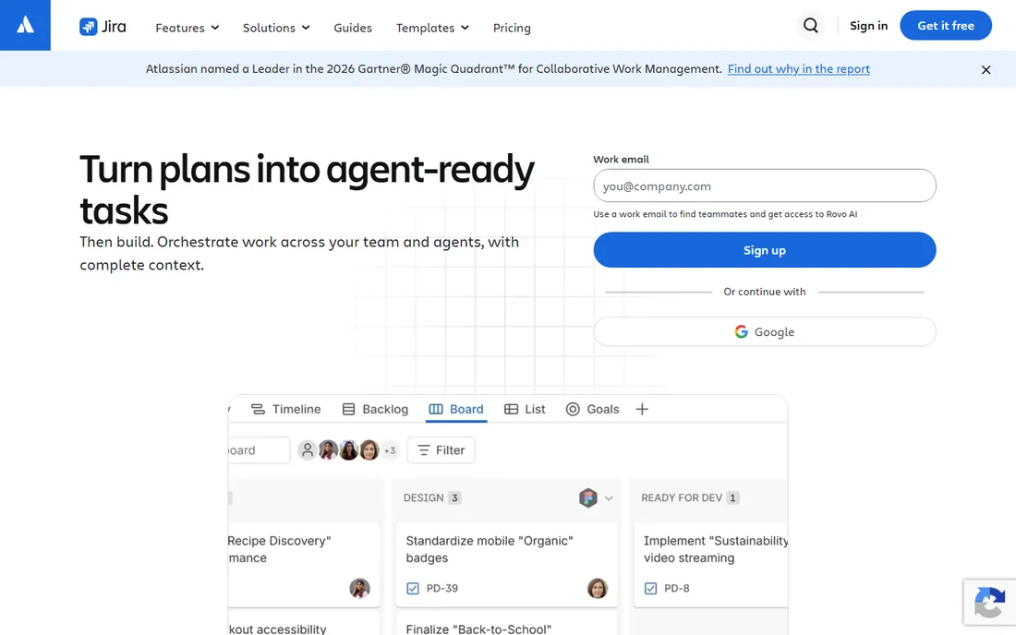Select the first teammate avatar filter

pos(329,449)
